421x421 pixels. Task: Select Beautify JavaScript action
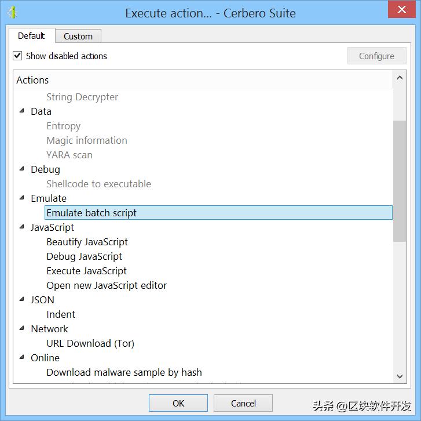pos(87,242)
